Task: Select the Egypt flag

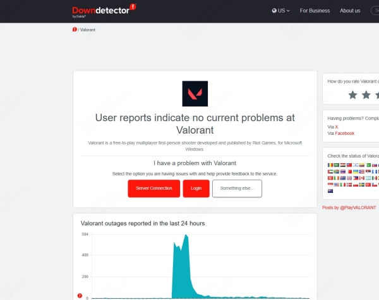Action: tap(343, 165)
